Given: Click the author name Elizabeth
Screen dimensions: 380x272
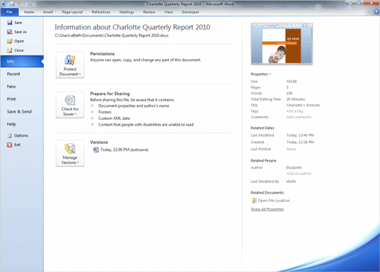Looking at the screenshot, I should (294, 167).
